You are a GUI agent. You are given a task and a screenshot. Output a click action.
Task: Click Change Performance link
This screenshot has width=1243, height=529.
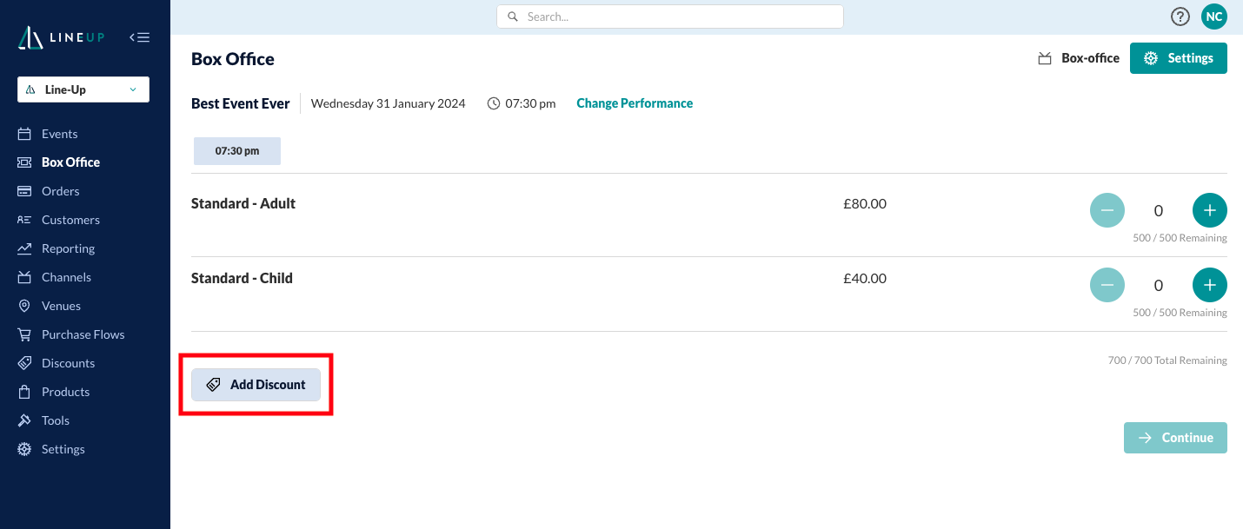[635, 103]
